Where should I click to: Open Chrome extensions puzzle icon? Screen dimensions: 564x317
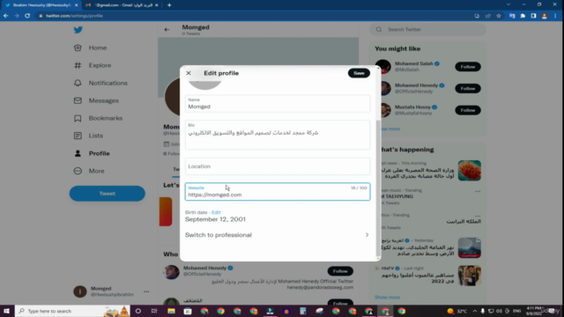pyautogui.click(x=523, y=16)
